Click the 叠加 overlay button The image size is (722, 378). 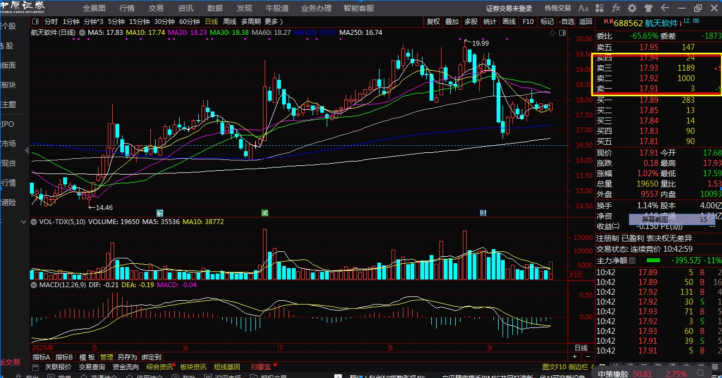452,22
